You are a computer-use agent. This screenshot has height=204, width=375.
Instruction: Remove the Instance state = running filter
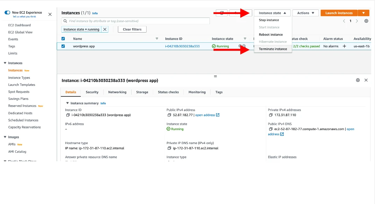pyautogui.click(x=105, y=29)
